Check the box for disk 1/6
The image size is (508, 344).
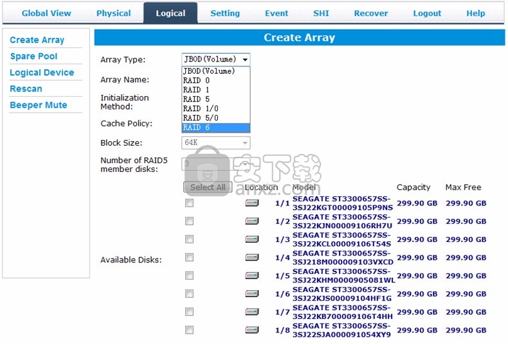(x=189, y=293)
